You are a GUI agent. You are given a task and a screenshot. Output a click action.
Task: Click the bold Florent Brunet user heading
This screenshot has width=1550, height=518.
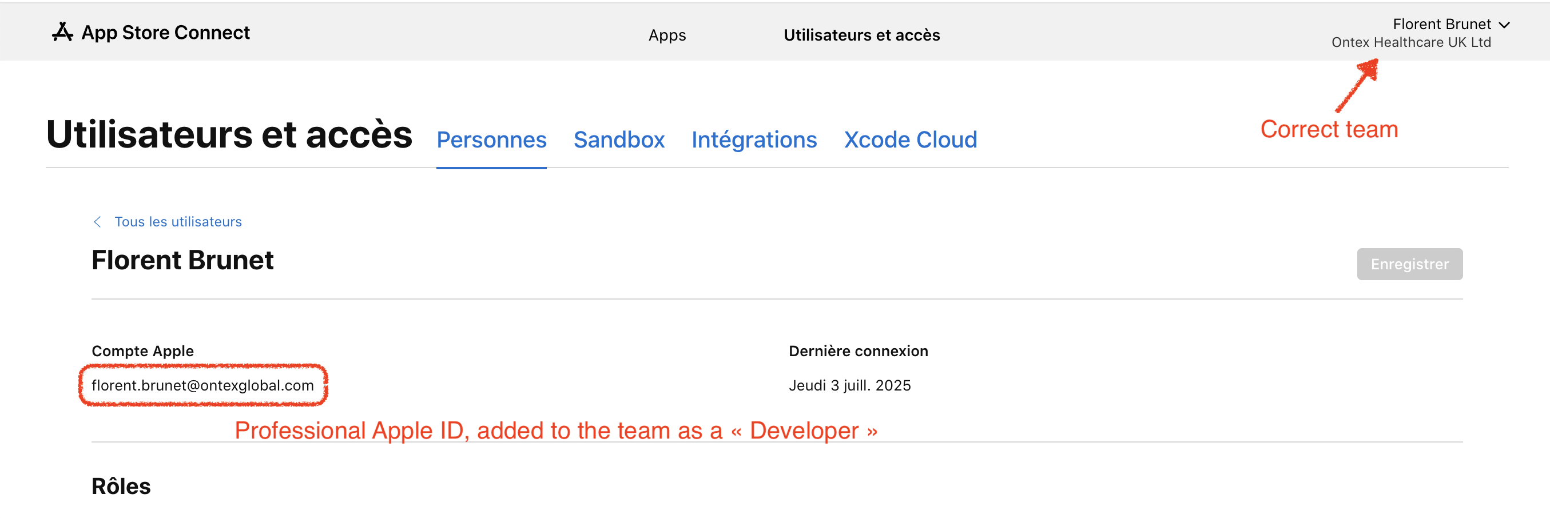[x=182, y=261]
